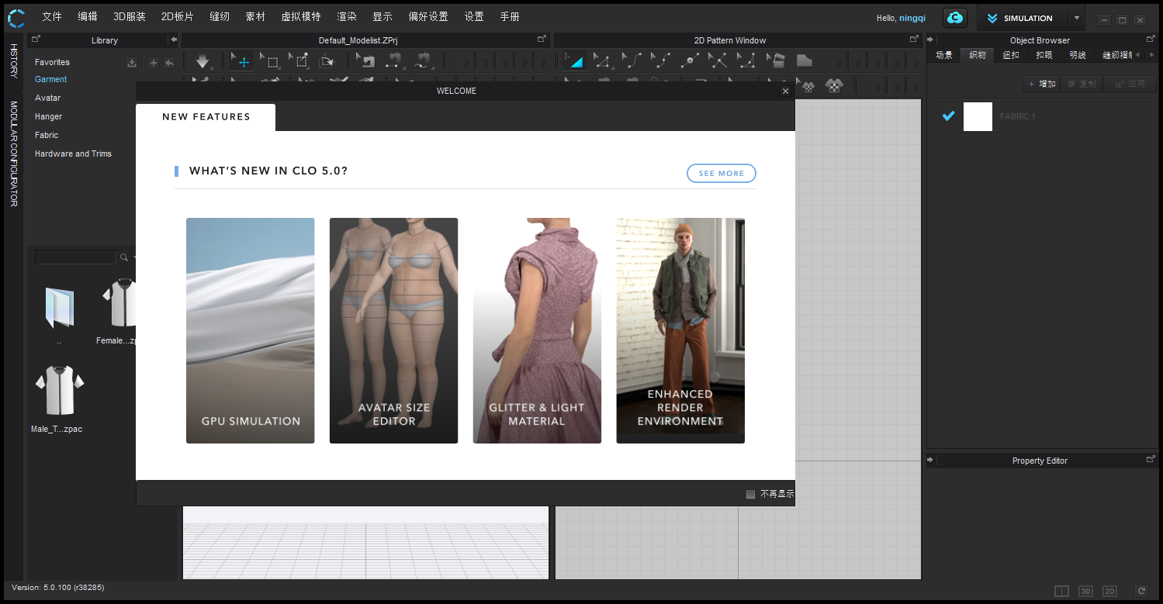The image size is (1163, 604).
Task: Switch to 3D-only window layout icon
Action: tap(1085, 591)
